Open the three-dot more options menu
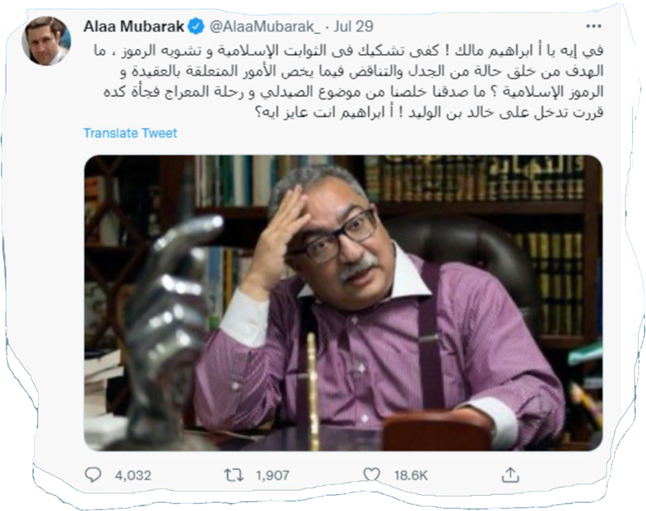This screenshot has height=511, width=646. [594, 27]
